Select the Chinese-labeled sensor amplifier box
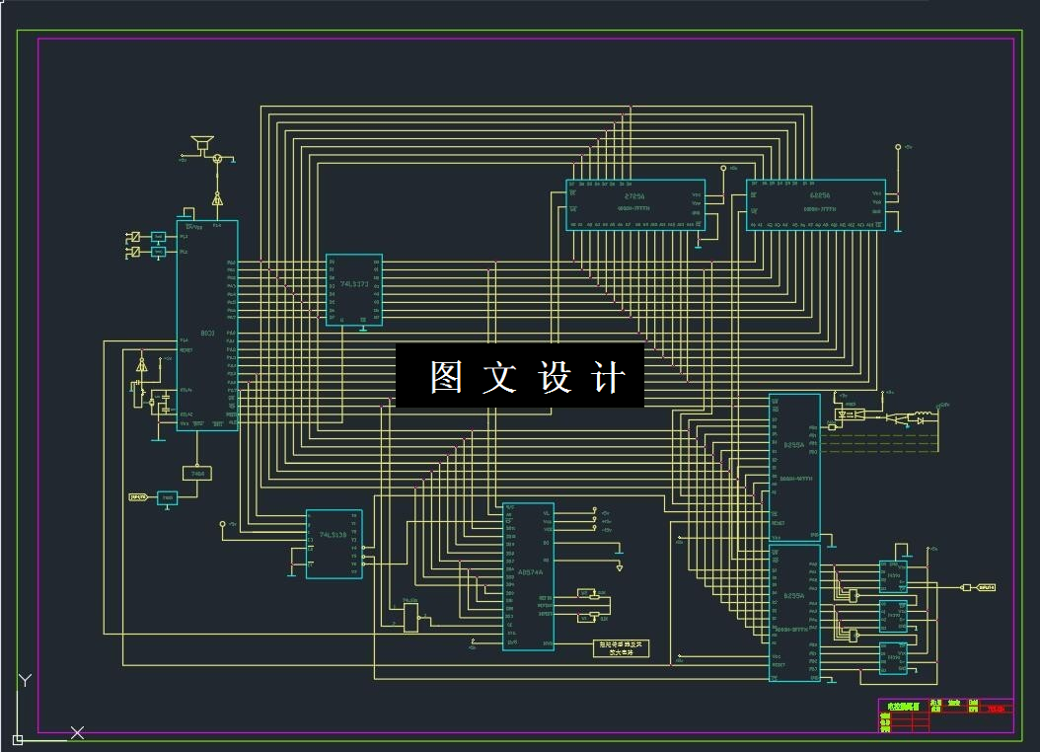The width and height of the screenshot is (1040, 752). (x=621, y=648)
